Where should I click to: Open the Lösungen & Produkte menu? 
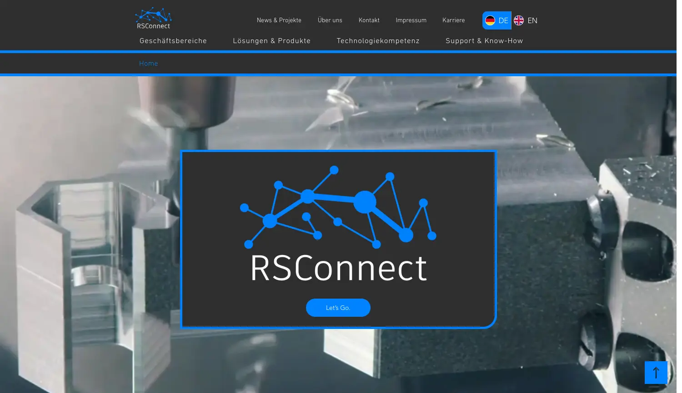pos(271,41)
